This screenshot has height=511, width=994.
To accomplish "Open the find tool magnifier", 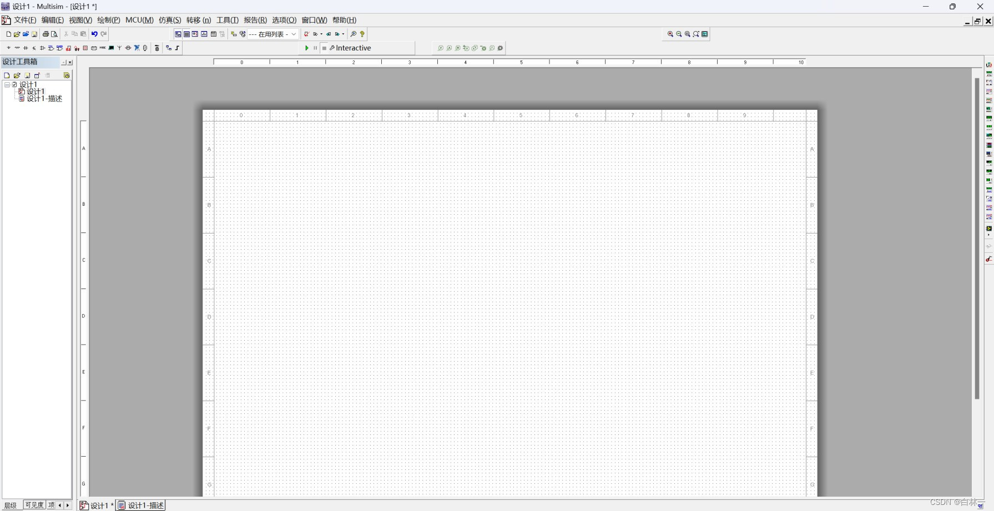I will (x=353, y=34).
